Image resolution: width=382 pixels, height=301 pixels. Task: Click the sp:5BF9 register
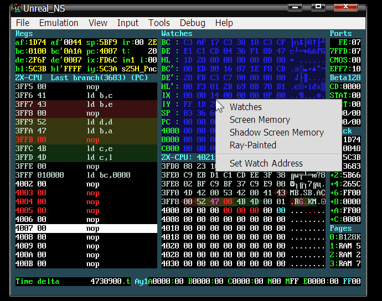coord(102,43)
